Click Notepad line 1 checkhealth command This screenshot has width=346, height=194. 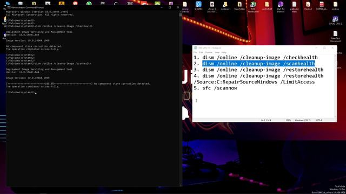(260, 58)
